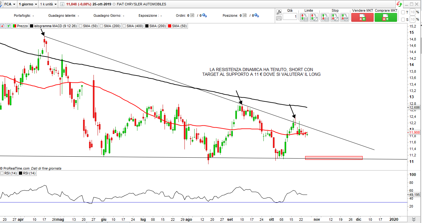Click the instrument info icon
Viewport: 422px width, 223px height.
63,4
